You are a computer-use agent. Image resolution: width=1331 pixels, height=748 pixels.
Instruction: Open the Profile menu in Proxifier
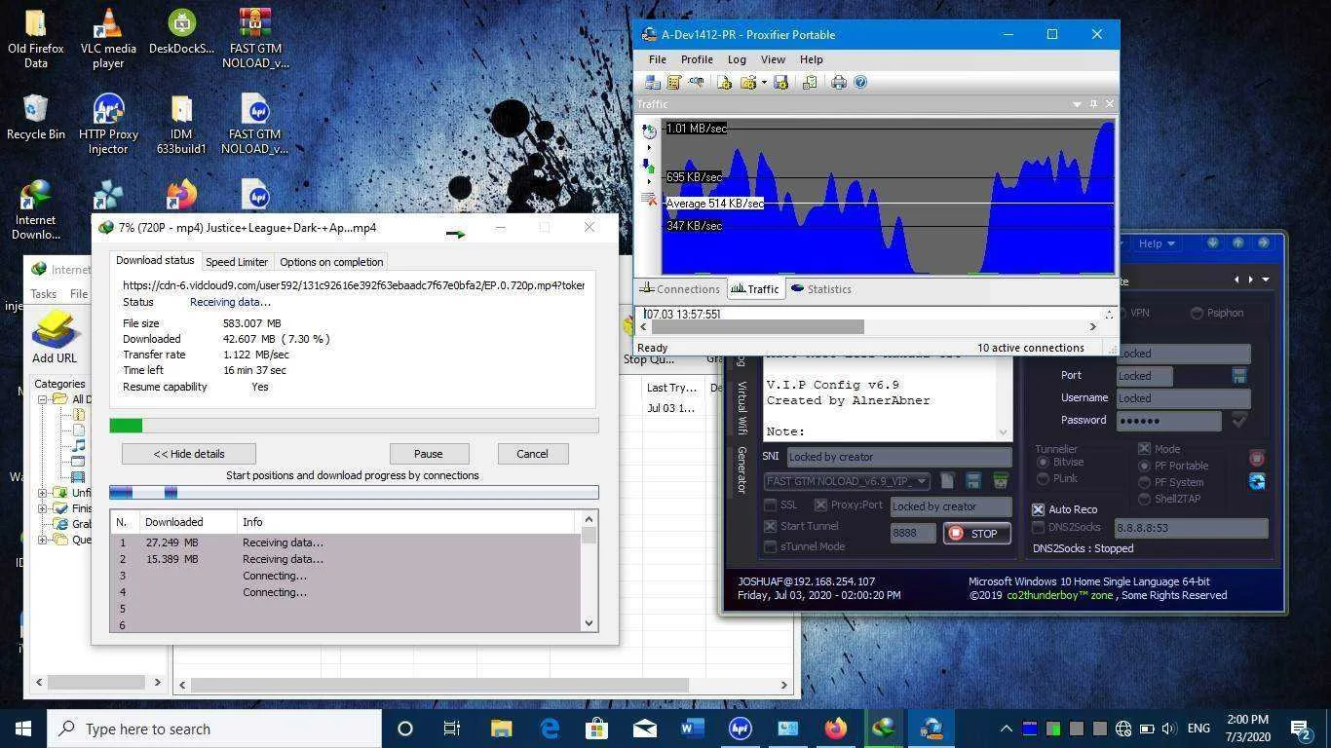pyautogui.click(x=697, y=59)
